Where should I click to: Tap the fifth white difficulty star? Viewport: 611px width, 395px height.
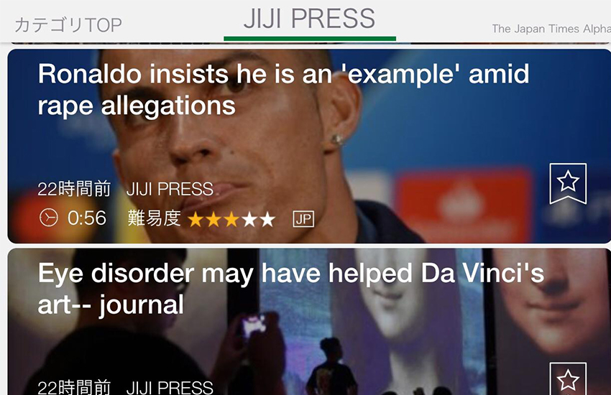click(267, 220)
